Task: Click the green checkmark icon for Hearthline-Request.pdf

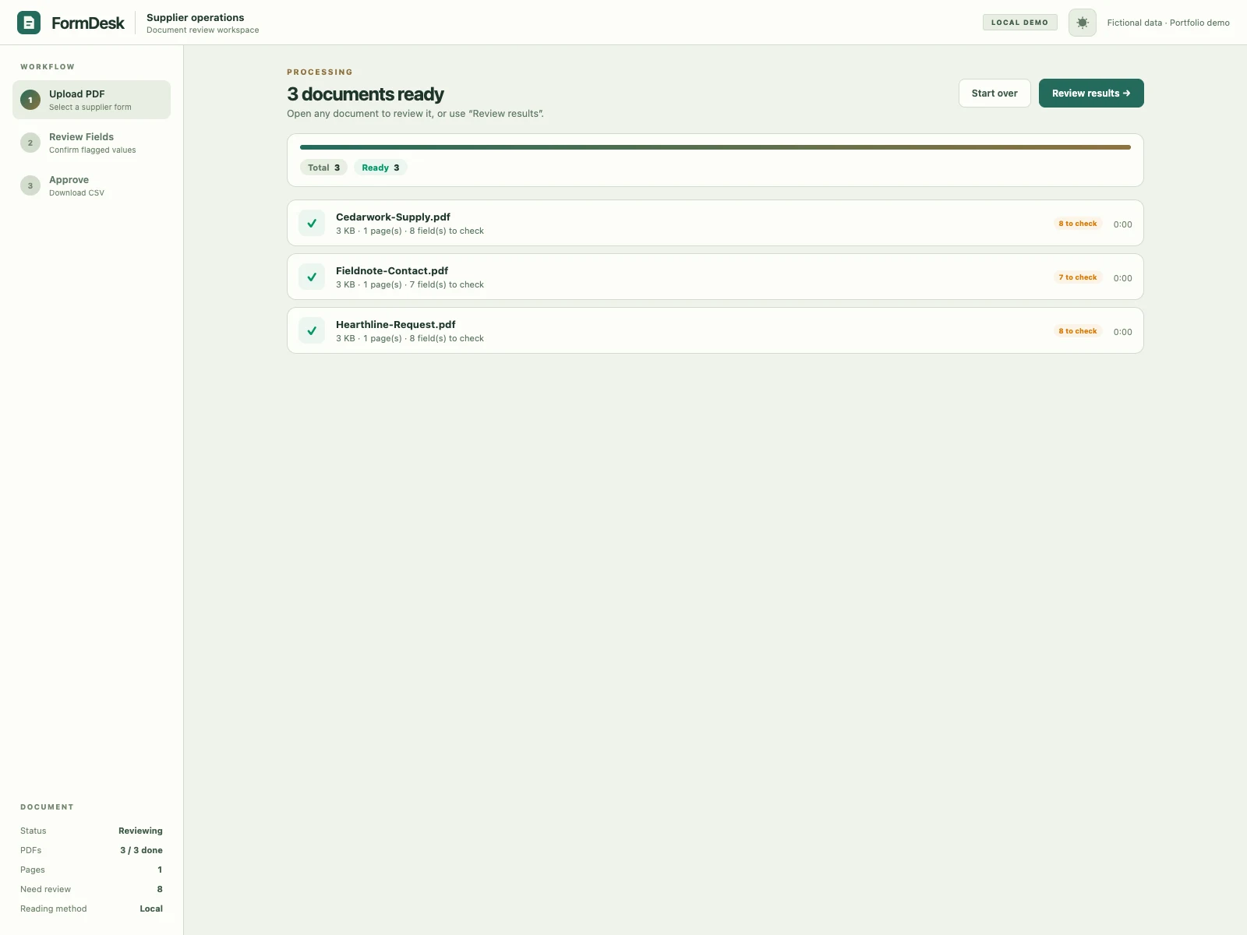Action: pyautogui.click(x=312, y=331)
